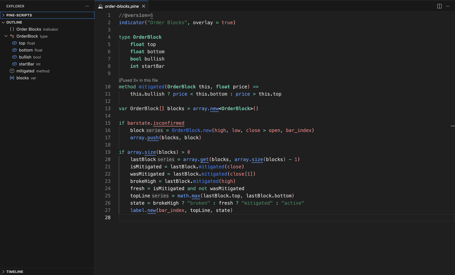Click line number 28 in gutter
Viewport: 455px width, 275px height.
[x=108, y=217]
